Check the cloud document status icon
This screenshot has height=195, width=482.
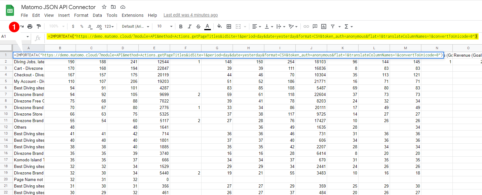[x=123, y=7]
